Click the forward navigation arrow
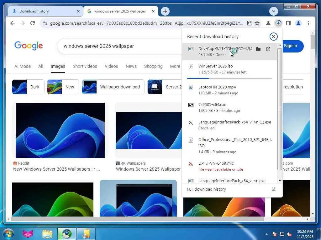Viewport: 321px width, 240px height. pyautogui.click(x=23, y=23)
